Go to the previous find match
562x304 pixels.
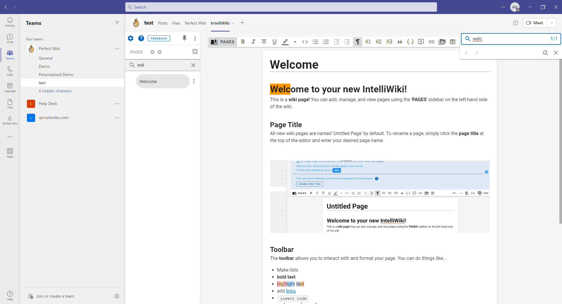pyautogui.click(x=467, y=53)
